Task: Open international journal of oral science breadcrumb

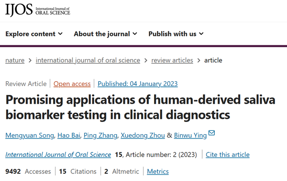Action: tap(88, 60)
